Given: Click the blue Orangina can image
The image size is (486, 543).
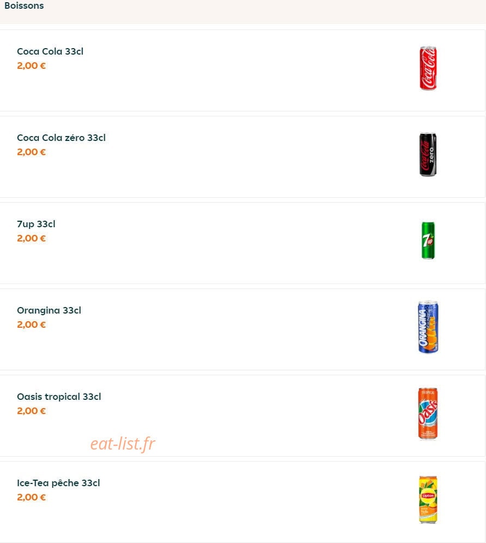Looking at the screenshot, I should [428, 327].
